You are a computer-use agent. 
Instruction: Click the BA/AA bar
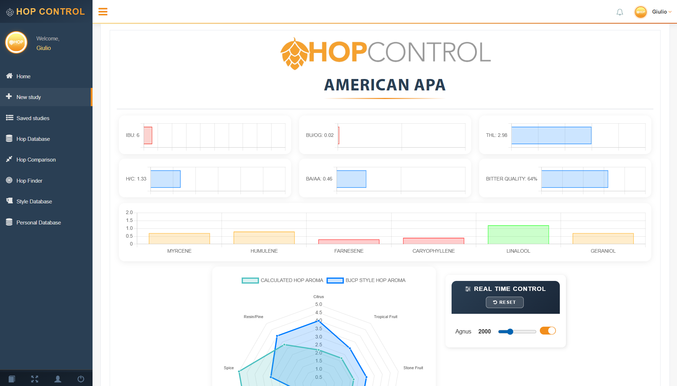[352, 179]
